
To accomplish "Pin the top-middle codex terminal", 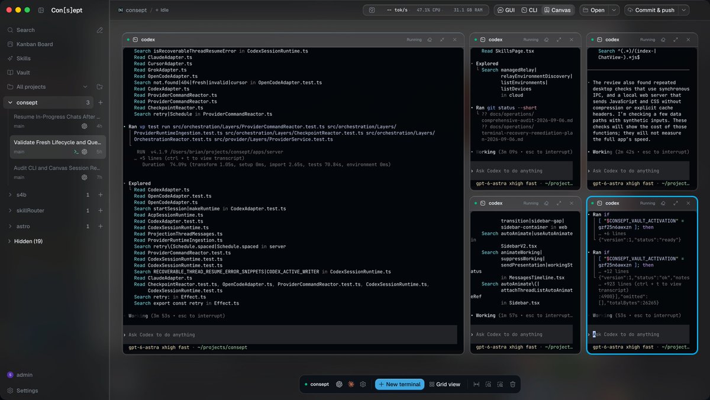I will pyautogui.click(x=546, y=40).
